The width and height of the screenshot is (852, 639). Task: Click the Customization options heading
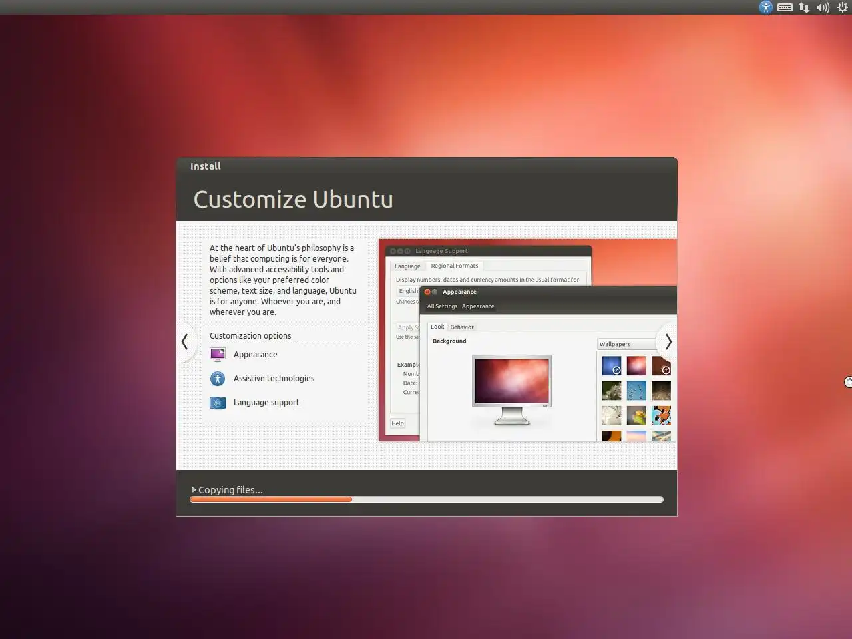[250, 336]
